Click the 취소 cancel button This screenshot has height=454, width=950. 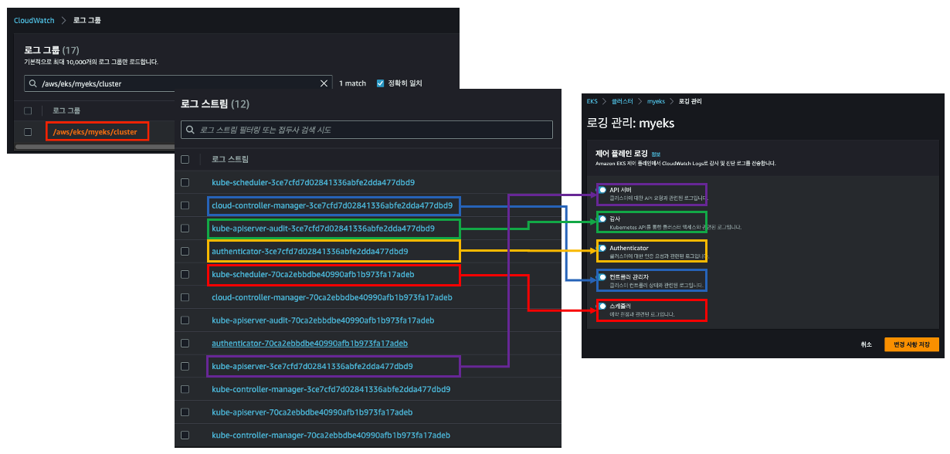pyautogui.click(x=866, y=344)
